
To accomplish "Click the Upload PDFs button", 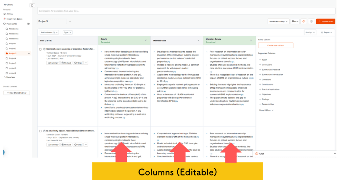I will (325, 21).
